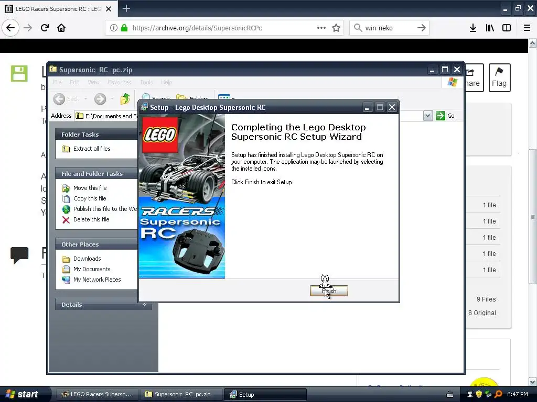Click Flag button on archive page
Viewport: 537px width, 402px height.
pyautogui.click(x=499, y=77)
